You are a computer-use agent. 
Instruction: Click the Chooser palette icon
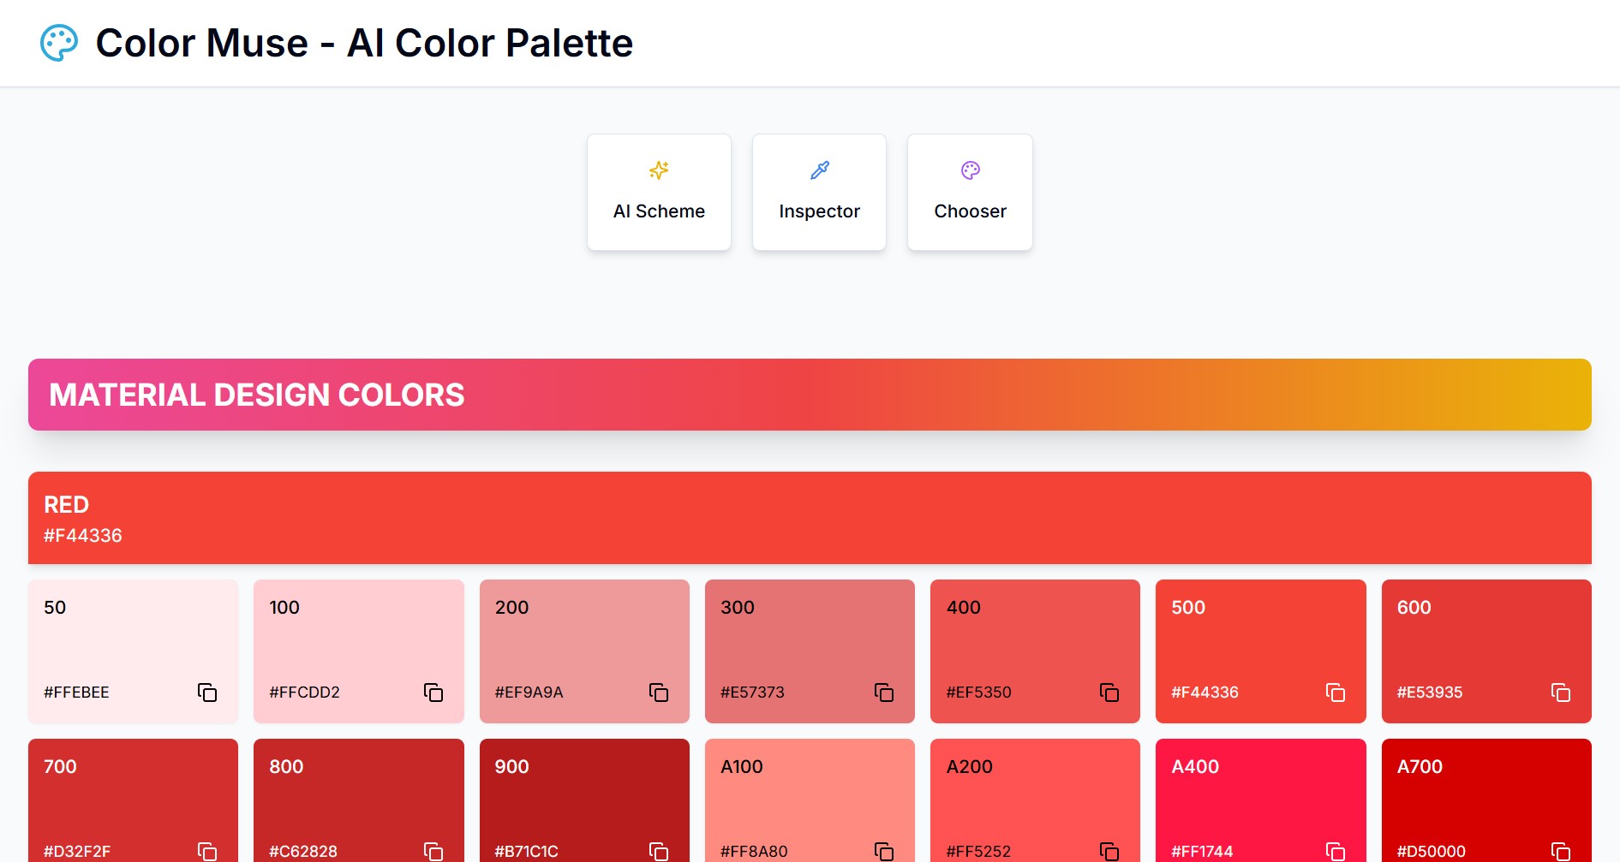point(971,170)
